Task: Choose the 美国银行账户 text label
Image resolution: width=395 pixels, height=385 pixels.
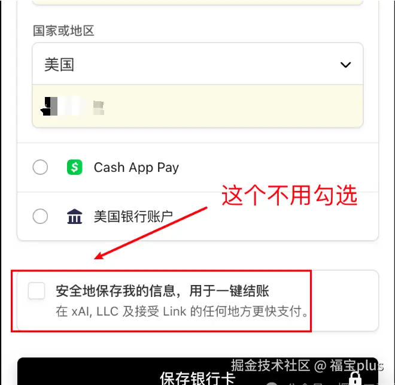Action: 133,216
